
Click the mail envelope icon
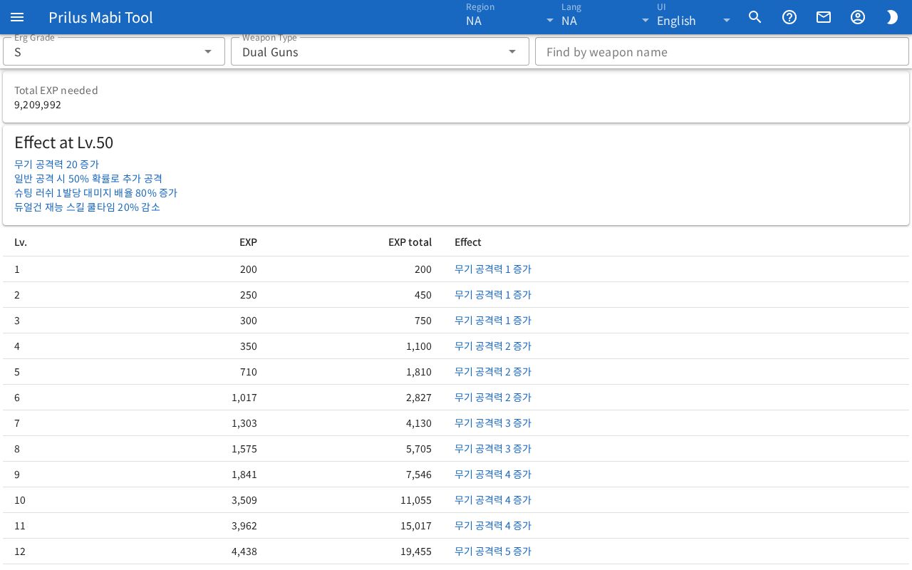[824, 17]
